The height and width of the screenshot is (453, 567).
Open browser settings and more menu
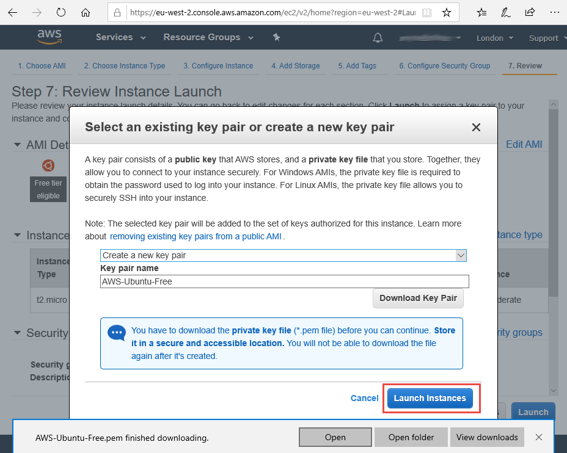coord(554,12)
